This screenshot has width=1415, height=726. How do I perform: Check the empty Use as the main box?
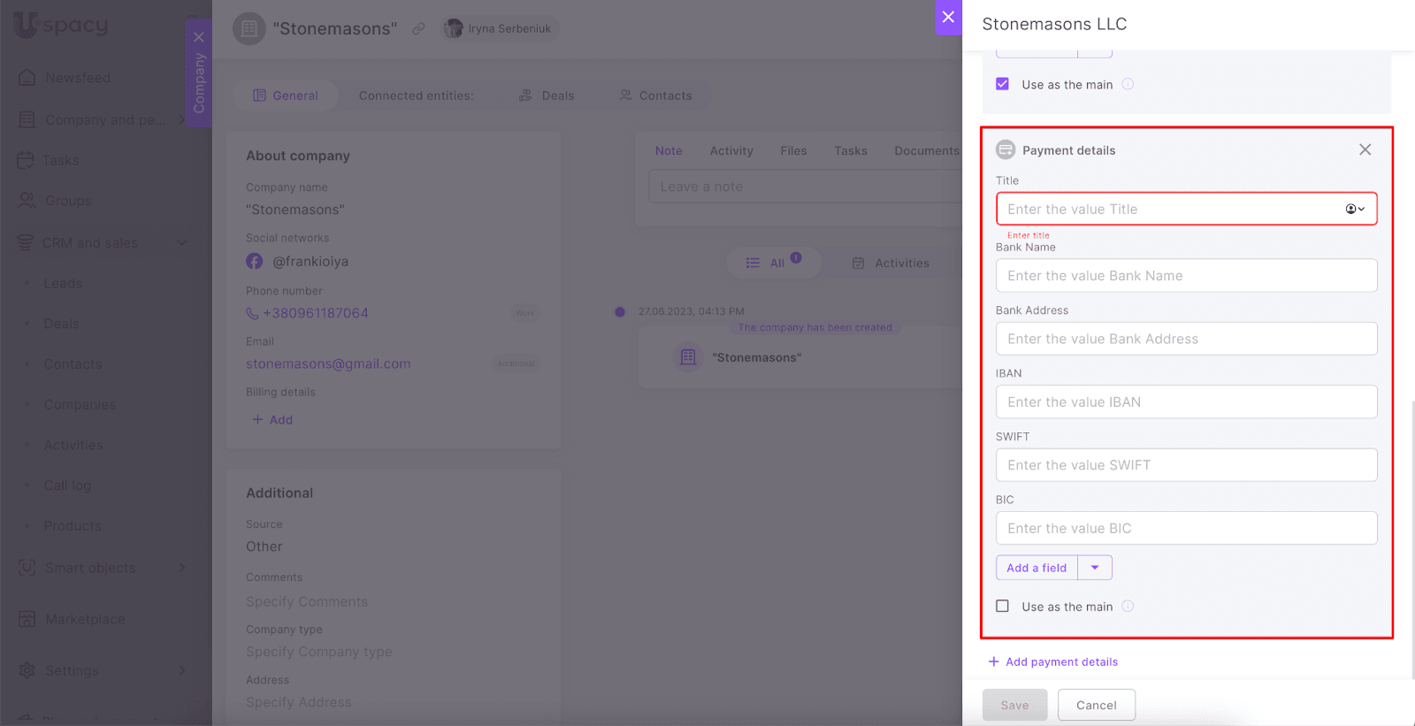point(1002,607)
